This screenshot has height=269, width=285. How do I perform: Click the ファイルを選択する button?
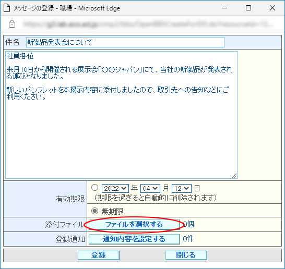(x=134, y=225)
